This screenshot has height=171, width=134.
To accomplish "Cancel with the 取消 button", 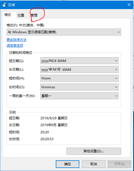I will pos(94,164).
